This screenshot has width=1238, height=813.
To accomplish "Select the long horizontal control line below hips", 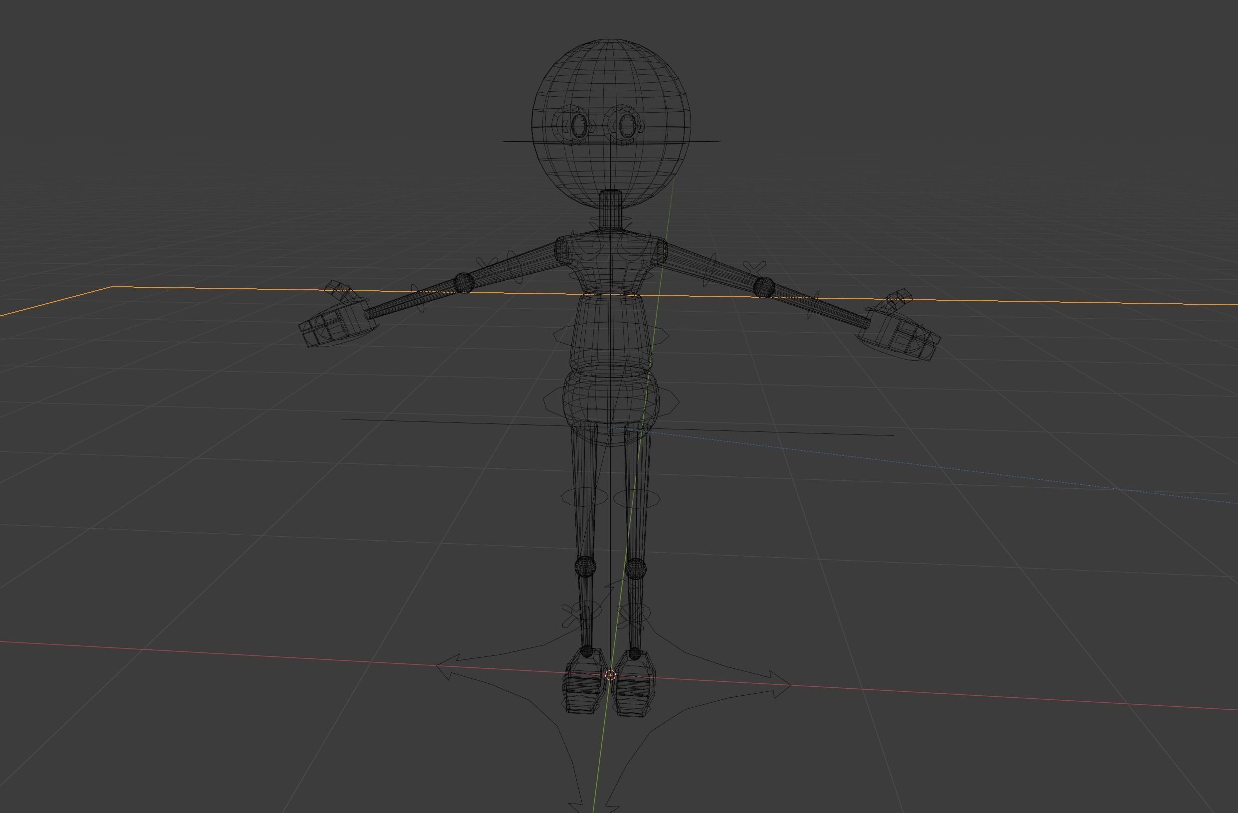I will coord(618,427).
